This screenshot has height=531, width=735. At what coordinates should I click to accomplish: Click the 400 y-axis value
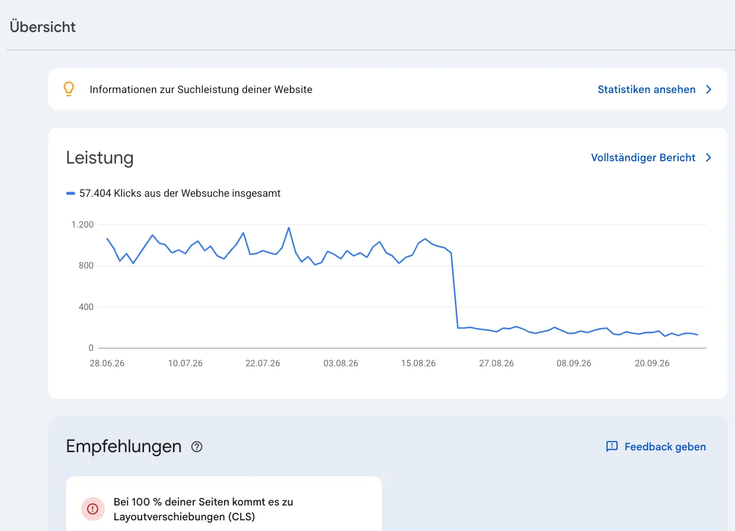tap(87, 307)
